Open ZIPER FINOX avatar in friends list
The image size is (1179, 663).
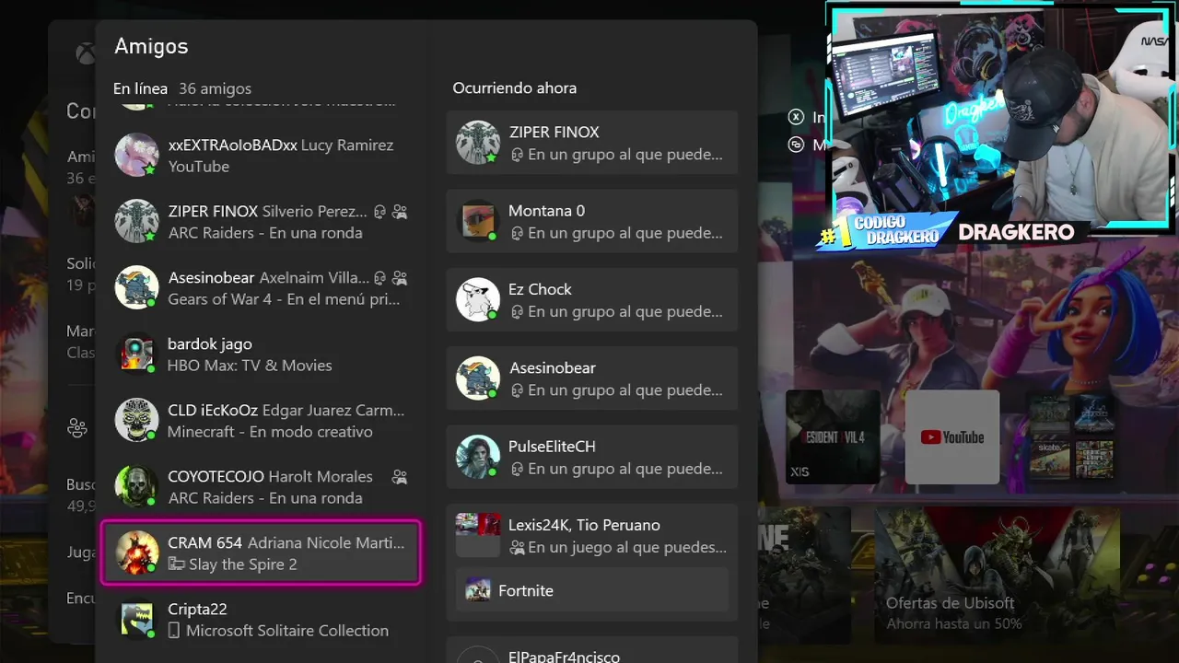(x=136, y=221)
